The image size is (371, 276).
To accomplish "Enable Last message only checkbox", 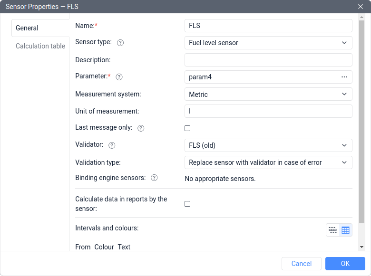I will pyautogui.click(x=187, y=128).
